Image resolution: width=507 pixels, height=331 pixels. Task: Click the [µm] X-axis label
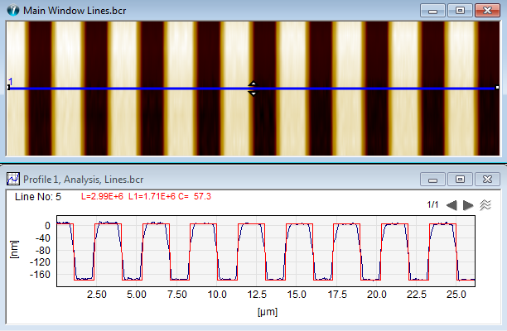(268, 312)
